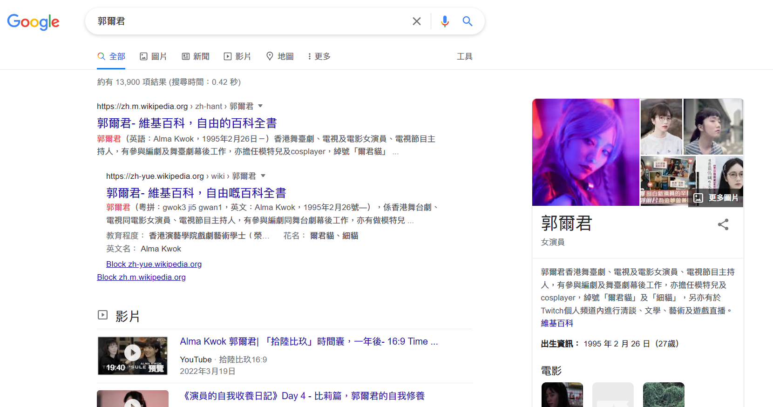The width and height of the screenshot is (773, 407).
Task: Open 維基百科 link in knowledge panel
Action: (557, 323)
